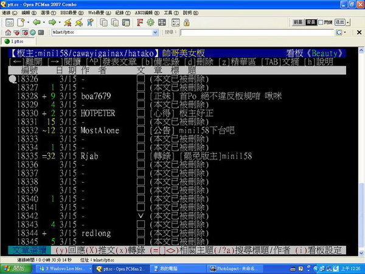Click the side panel layout icon
Viewport: 365px width, 274px height.
126,23
